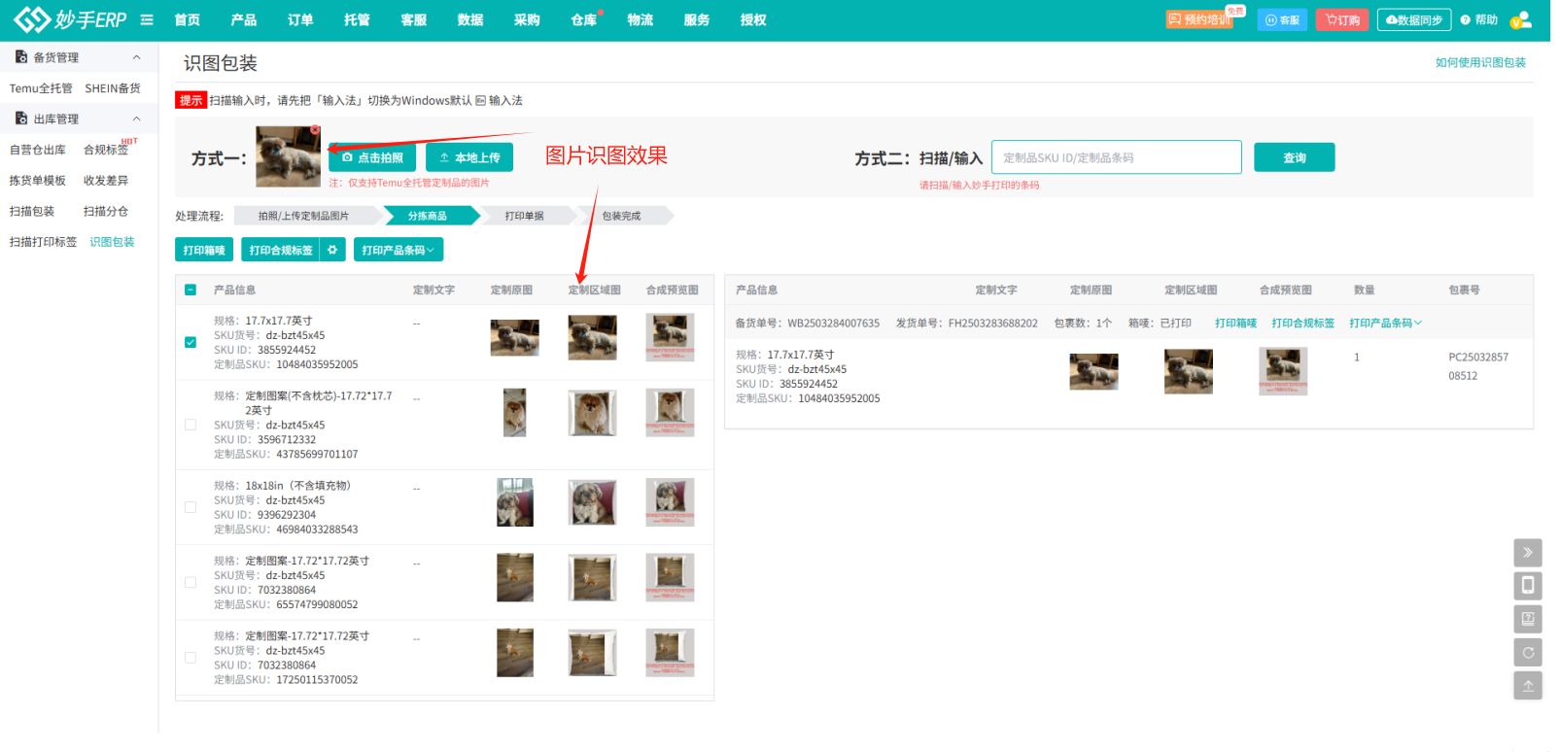Open 仓库 top menu
This screenshot has height=752, width=1560.
coord(583,19)
